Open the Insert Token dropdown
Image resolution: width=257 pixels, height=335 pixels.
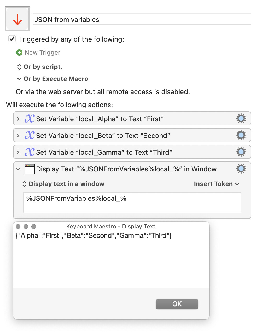[217, 184]
